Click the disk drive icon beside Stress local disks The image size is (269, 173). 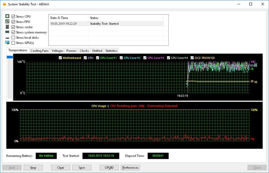7,38
